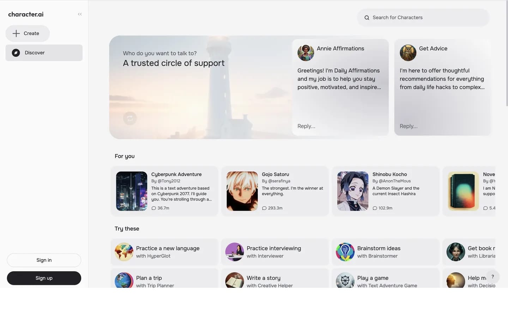Open HyperGlot globe avatar

click(124, 252)
